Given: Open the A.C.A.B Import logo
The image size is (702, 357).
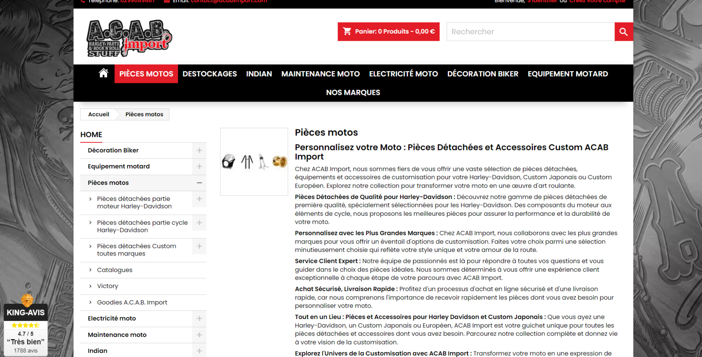Looking at the screenshot, I should [129, 38].
